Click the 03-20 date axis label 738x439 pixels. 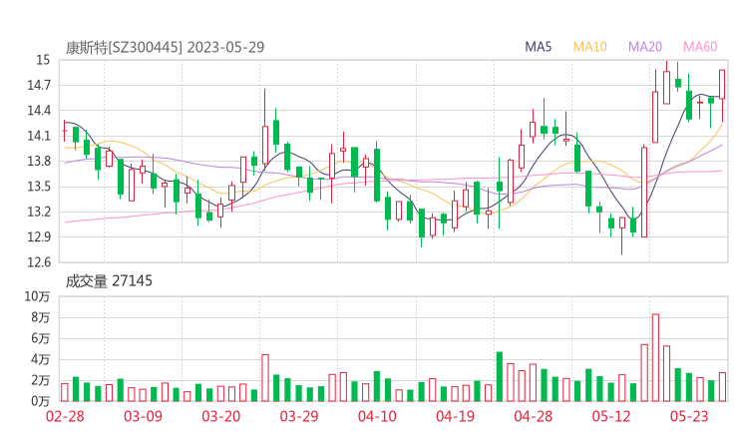220,416
